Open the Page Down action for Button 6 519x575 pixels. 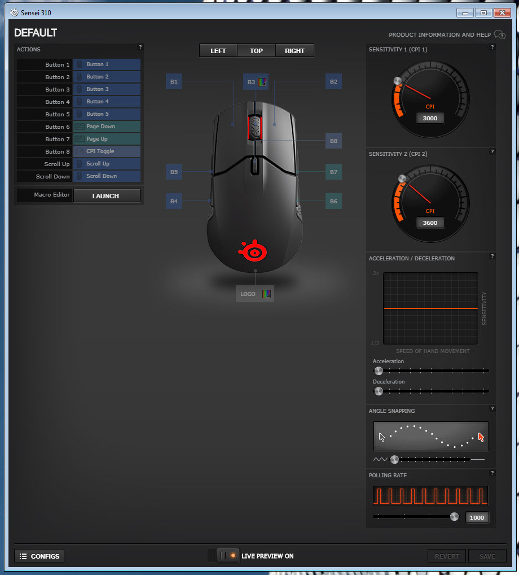tap(107, 127)
